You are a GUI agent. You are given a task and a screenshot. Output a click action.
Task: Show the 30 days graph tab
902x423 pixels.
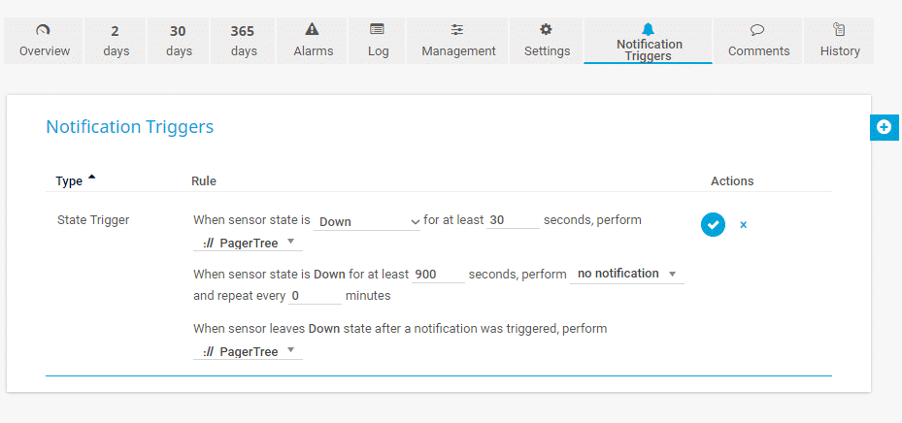click(179, 41)
